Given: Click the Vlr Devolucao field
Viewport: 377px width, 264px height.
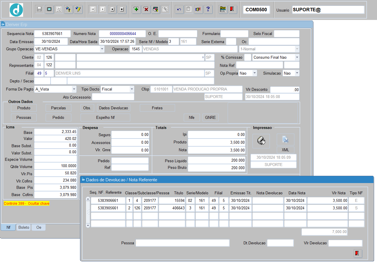Looking at the screenshot, I should pyautogui.click(x=345, y=243).
